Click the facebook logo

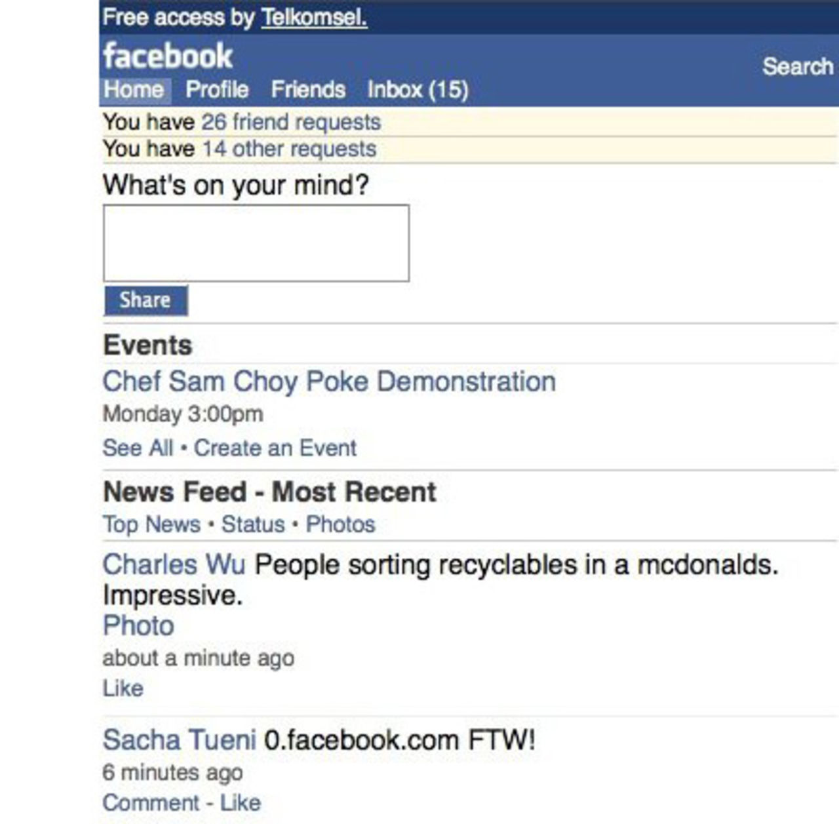pos(168,56)
